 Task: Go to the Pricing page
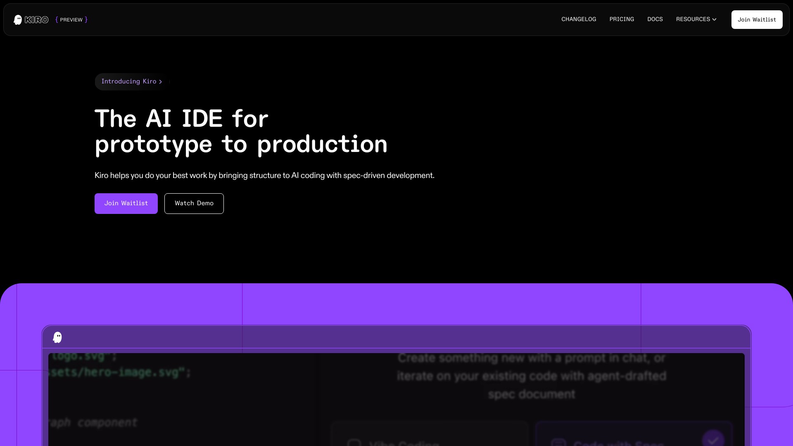(x=621, y=19)
